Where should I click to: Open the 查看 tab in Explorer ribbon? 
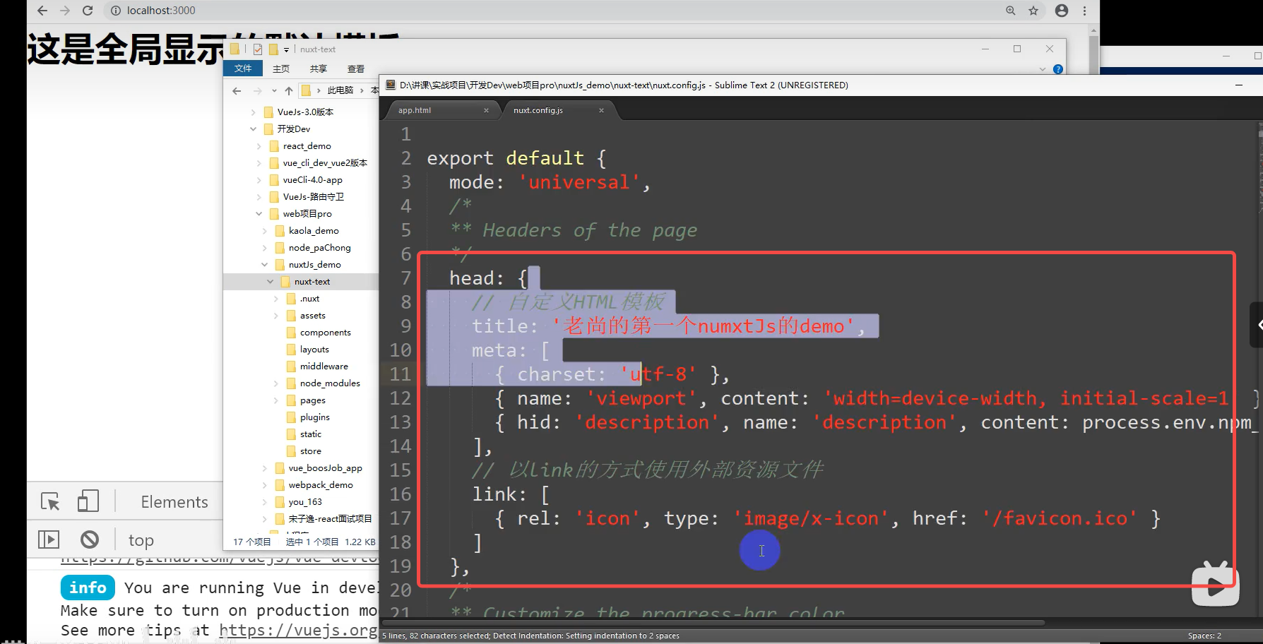355,68
